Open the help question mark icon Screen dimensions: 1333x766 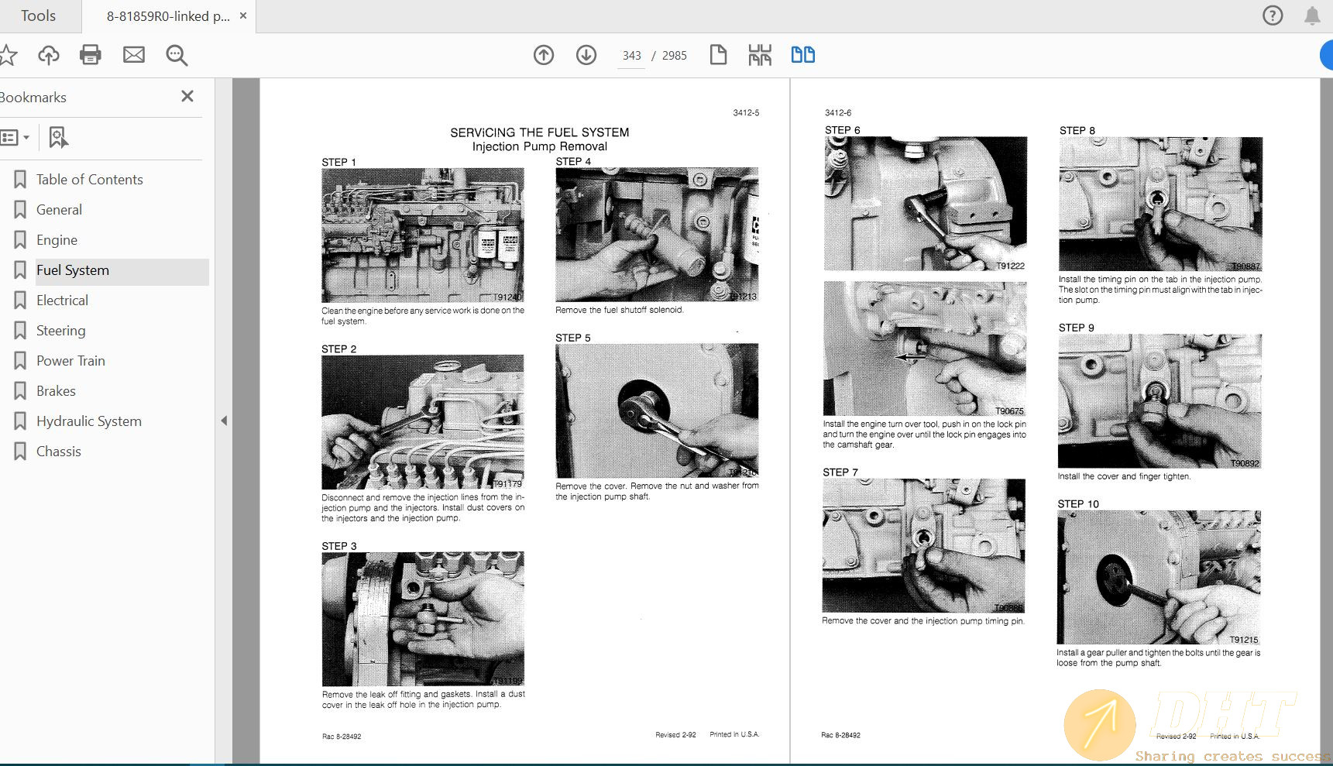pyautogui.click(x=1273, y=15)
